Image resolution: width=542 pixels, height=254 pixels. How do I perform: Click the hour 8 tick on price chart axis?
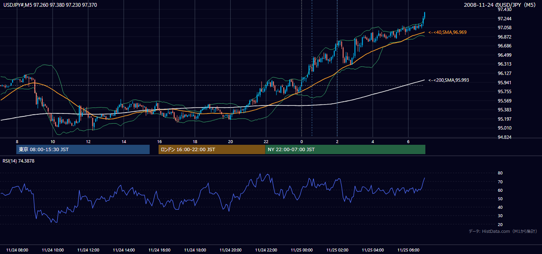(x=17, y=141)
